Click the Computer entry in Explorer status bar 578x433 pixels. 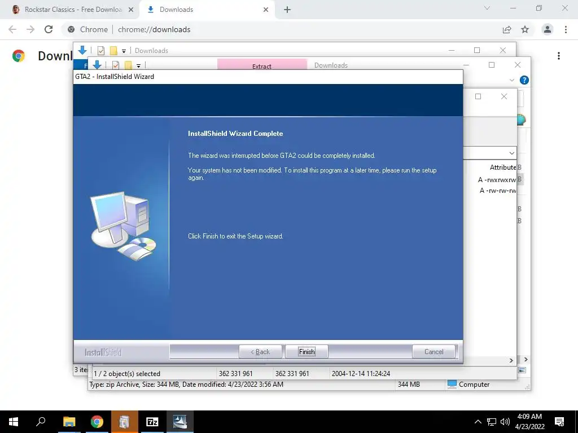(x=468, y=384)
